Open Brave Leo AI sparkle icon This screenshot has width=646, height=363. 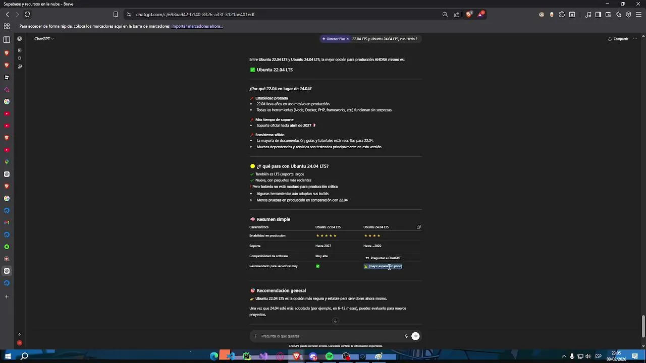coord(618,15)
